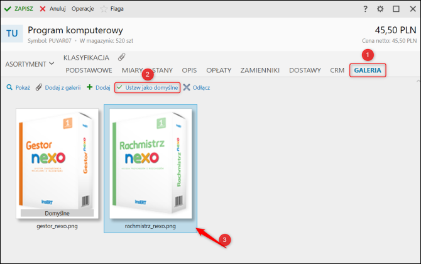Click the Program komputerowy title
Image resolution: width=421 pixels, height=264 pixels.
point(75,30)
